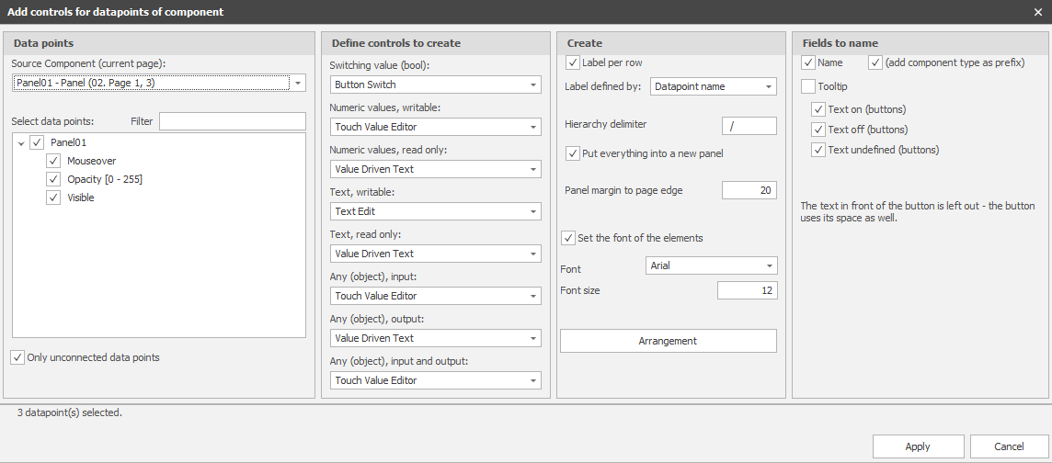Click the Hierarchy delimiter field
Screen dimensions: 1052x463
(749, 125)
